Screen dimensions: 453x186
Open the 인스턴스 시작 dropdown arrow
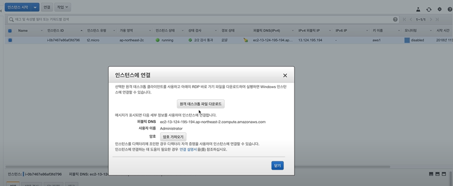click(x=35, y=7)
